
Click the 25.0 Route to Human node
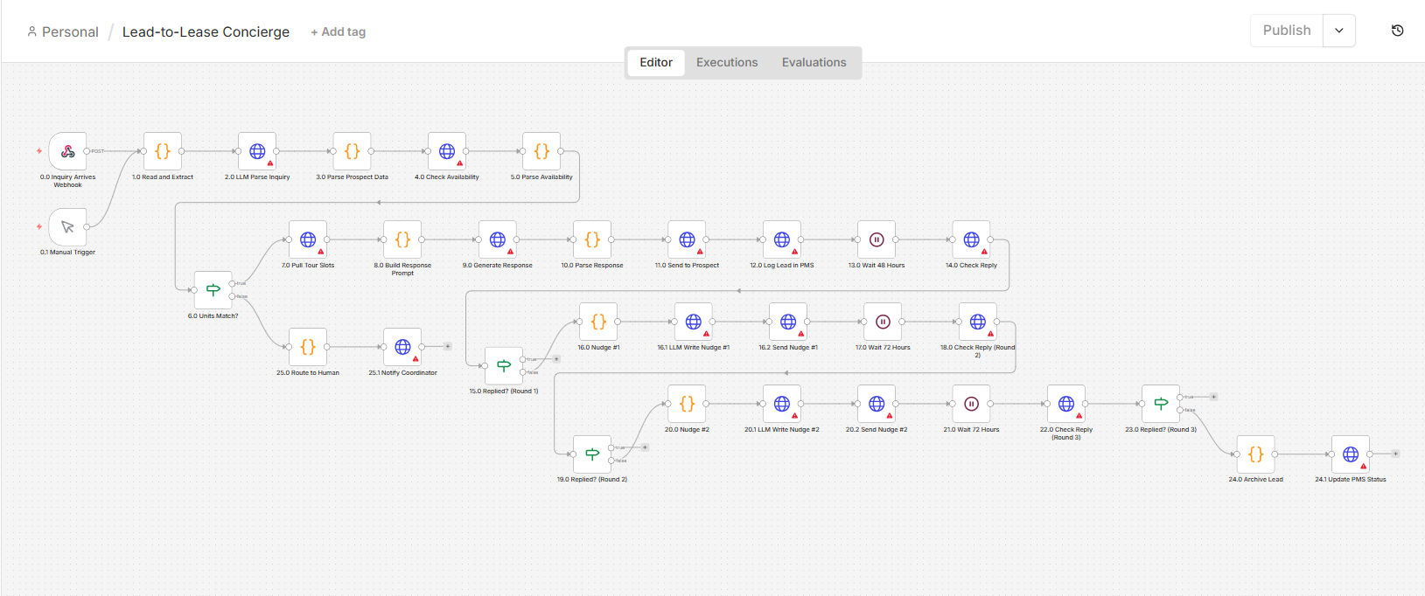(308, 347)
